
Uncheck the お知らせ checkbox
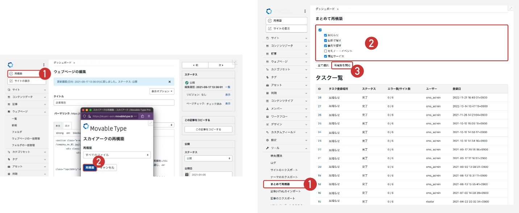click(x=325, y=35)
